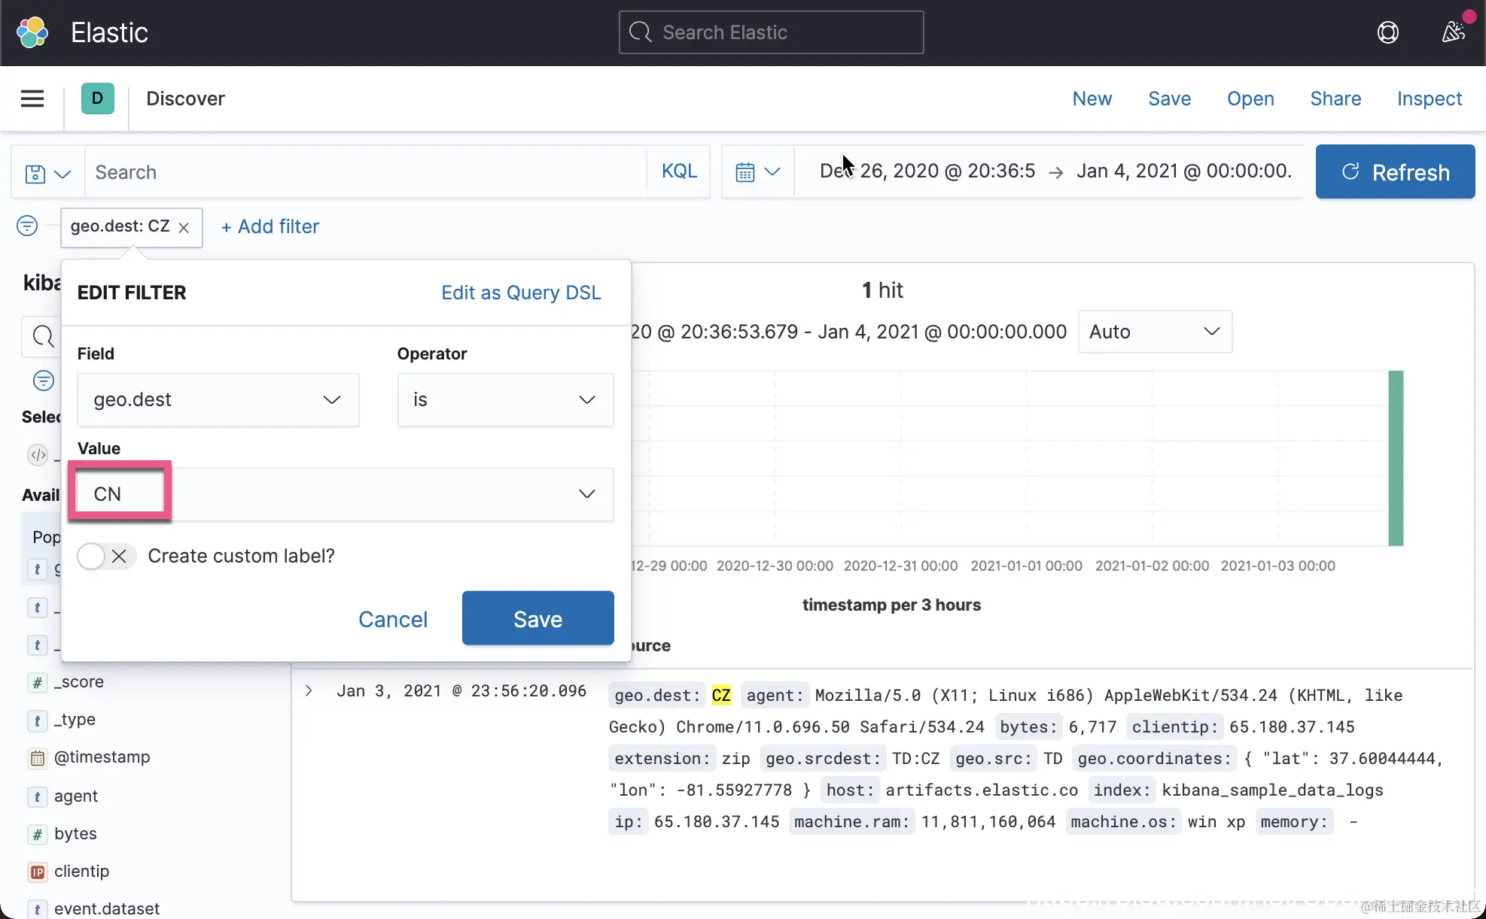Open the help menu lifebuoy icon
Screen dimensions: 1486x919
point(1387,32)
